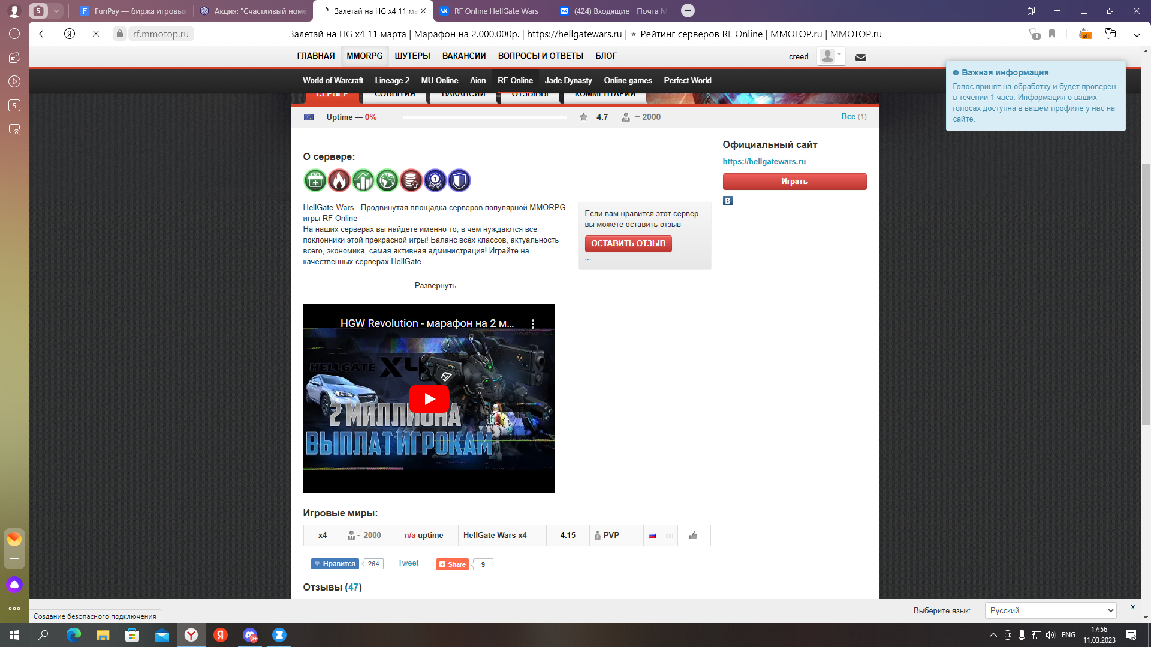
Task: Click ОСТАВИТЬ ОТЗЫВ button
Action: coord(628,244)
